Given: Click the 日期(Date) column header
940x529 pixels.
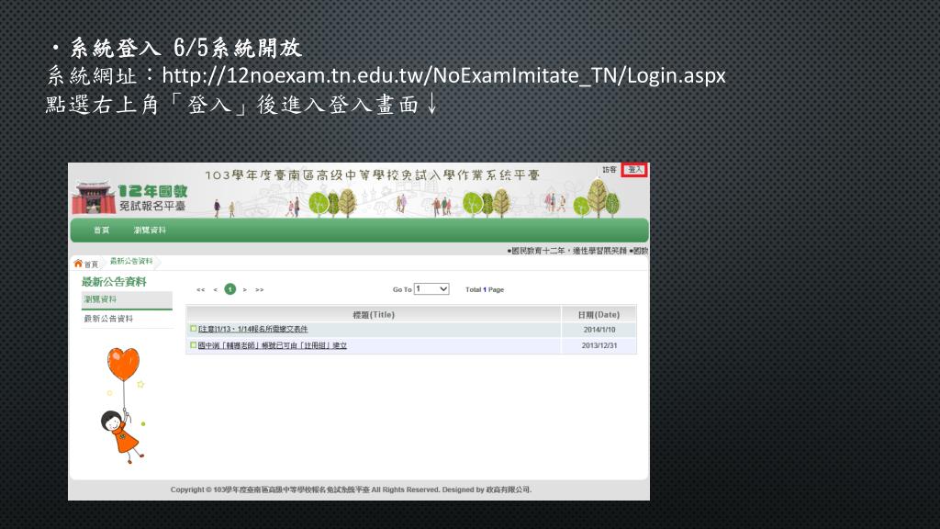Looking at the screenshot, I should pyautogui.click(x=599, y=314).
